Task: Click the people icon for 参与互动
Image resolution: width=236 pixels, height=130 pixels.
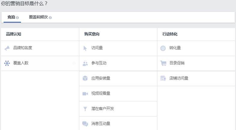Action: coord(85,63)
